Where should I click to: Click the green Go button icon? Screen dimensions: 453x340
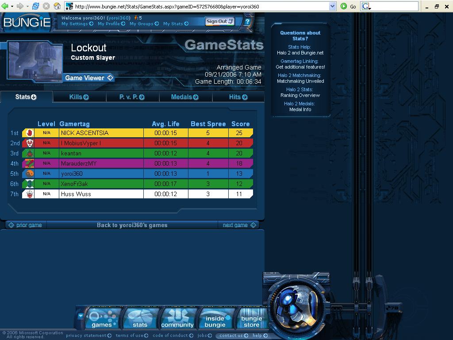tap(343, 6)
